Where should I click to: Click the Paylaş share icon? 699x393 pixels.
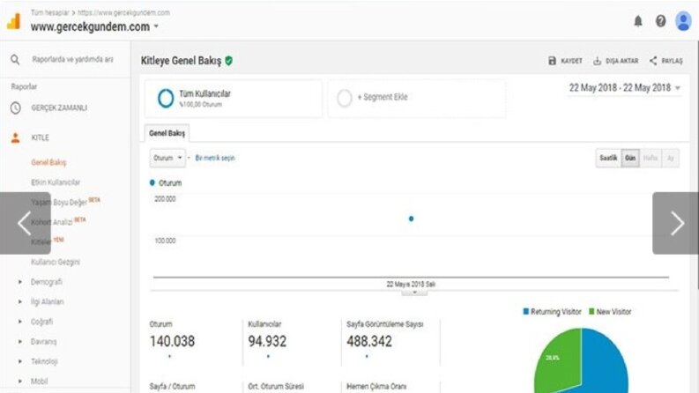(x=653, y=61)
